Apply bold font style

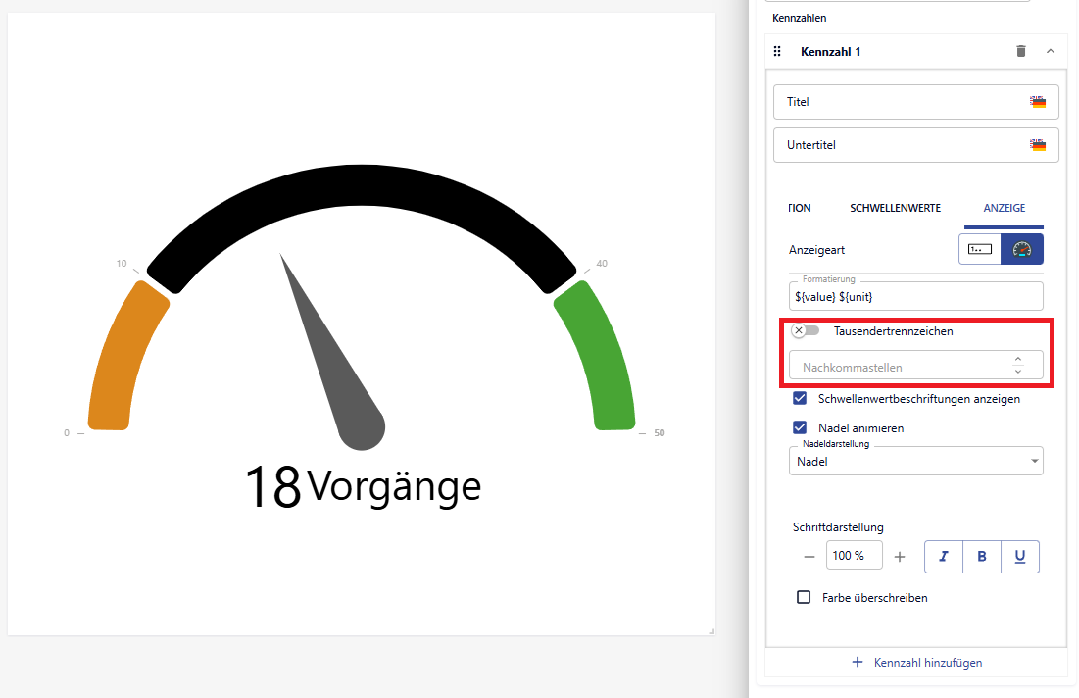point(982,556)
